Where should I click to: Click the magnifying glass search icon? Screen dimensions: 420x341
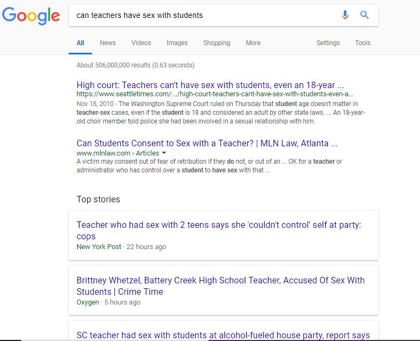(x=364, y=15)
